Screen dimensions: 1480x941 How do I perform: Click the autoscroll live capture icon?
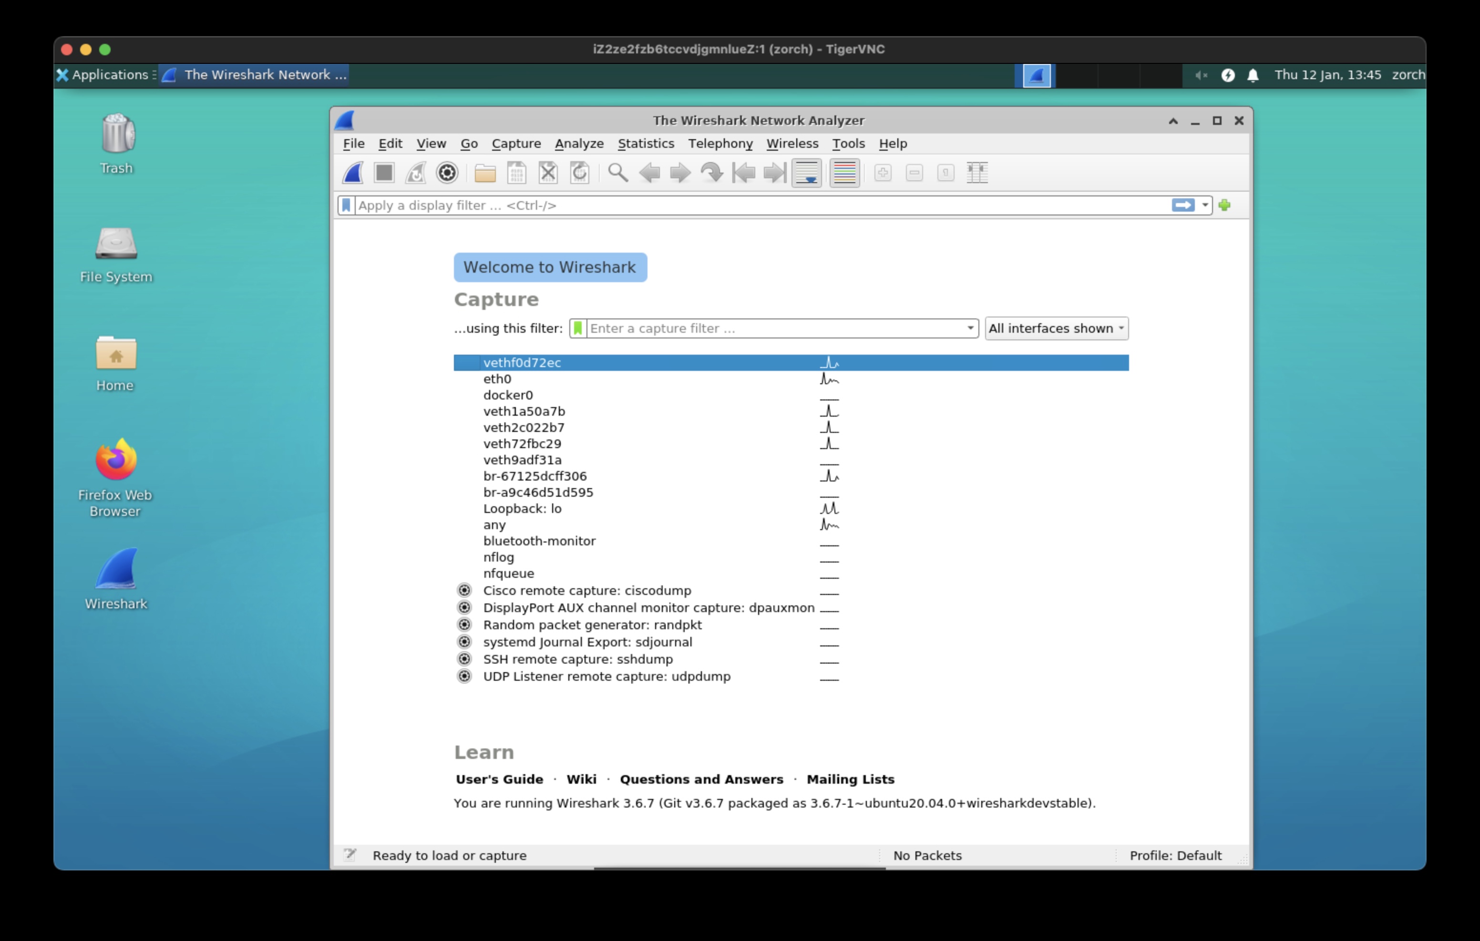[809, 173]
